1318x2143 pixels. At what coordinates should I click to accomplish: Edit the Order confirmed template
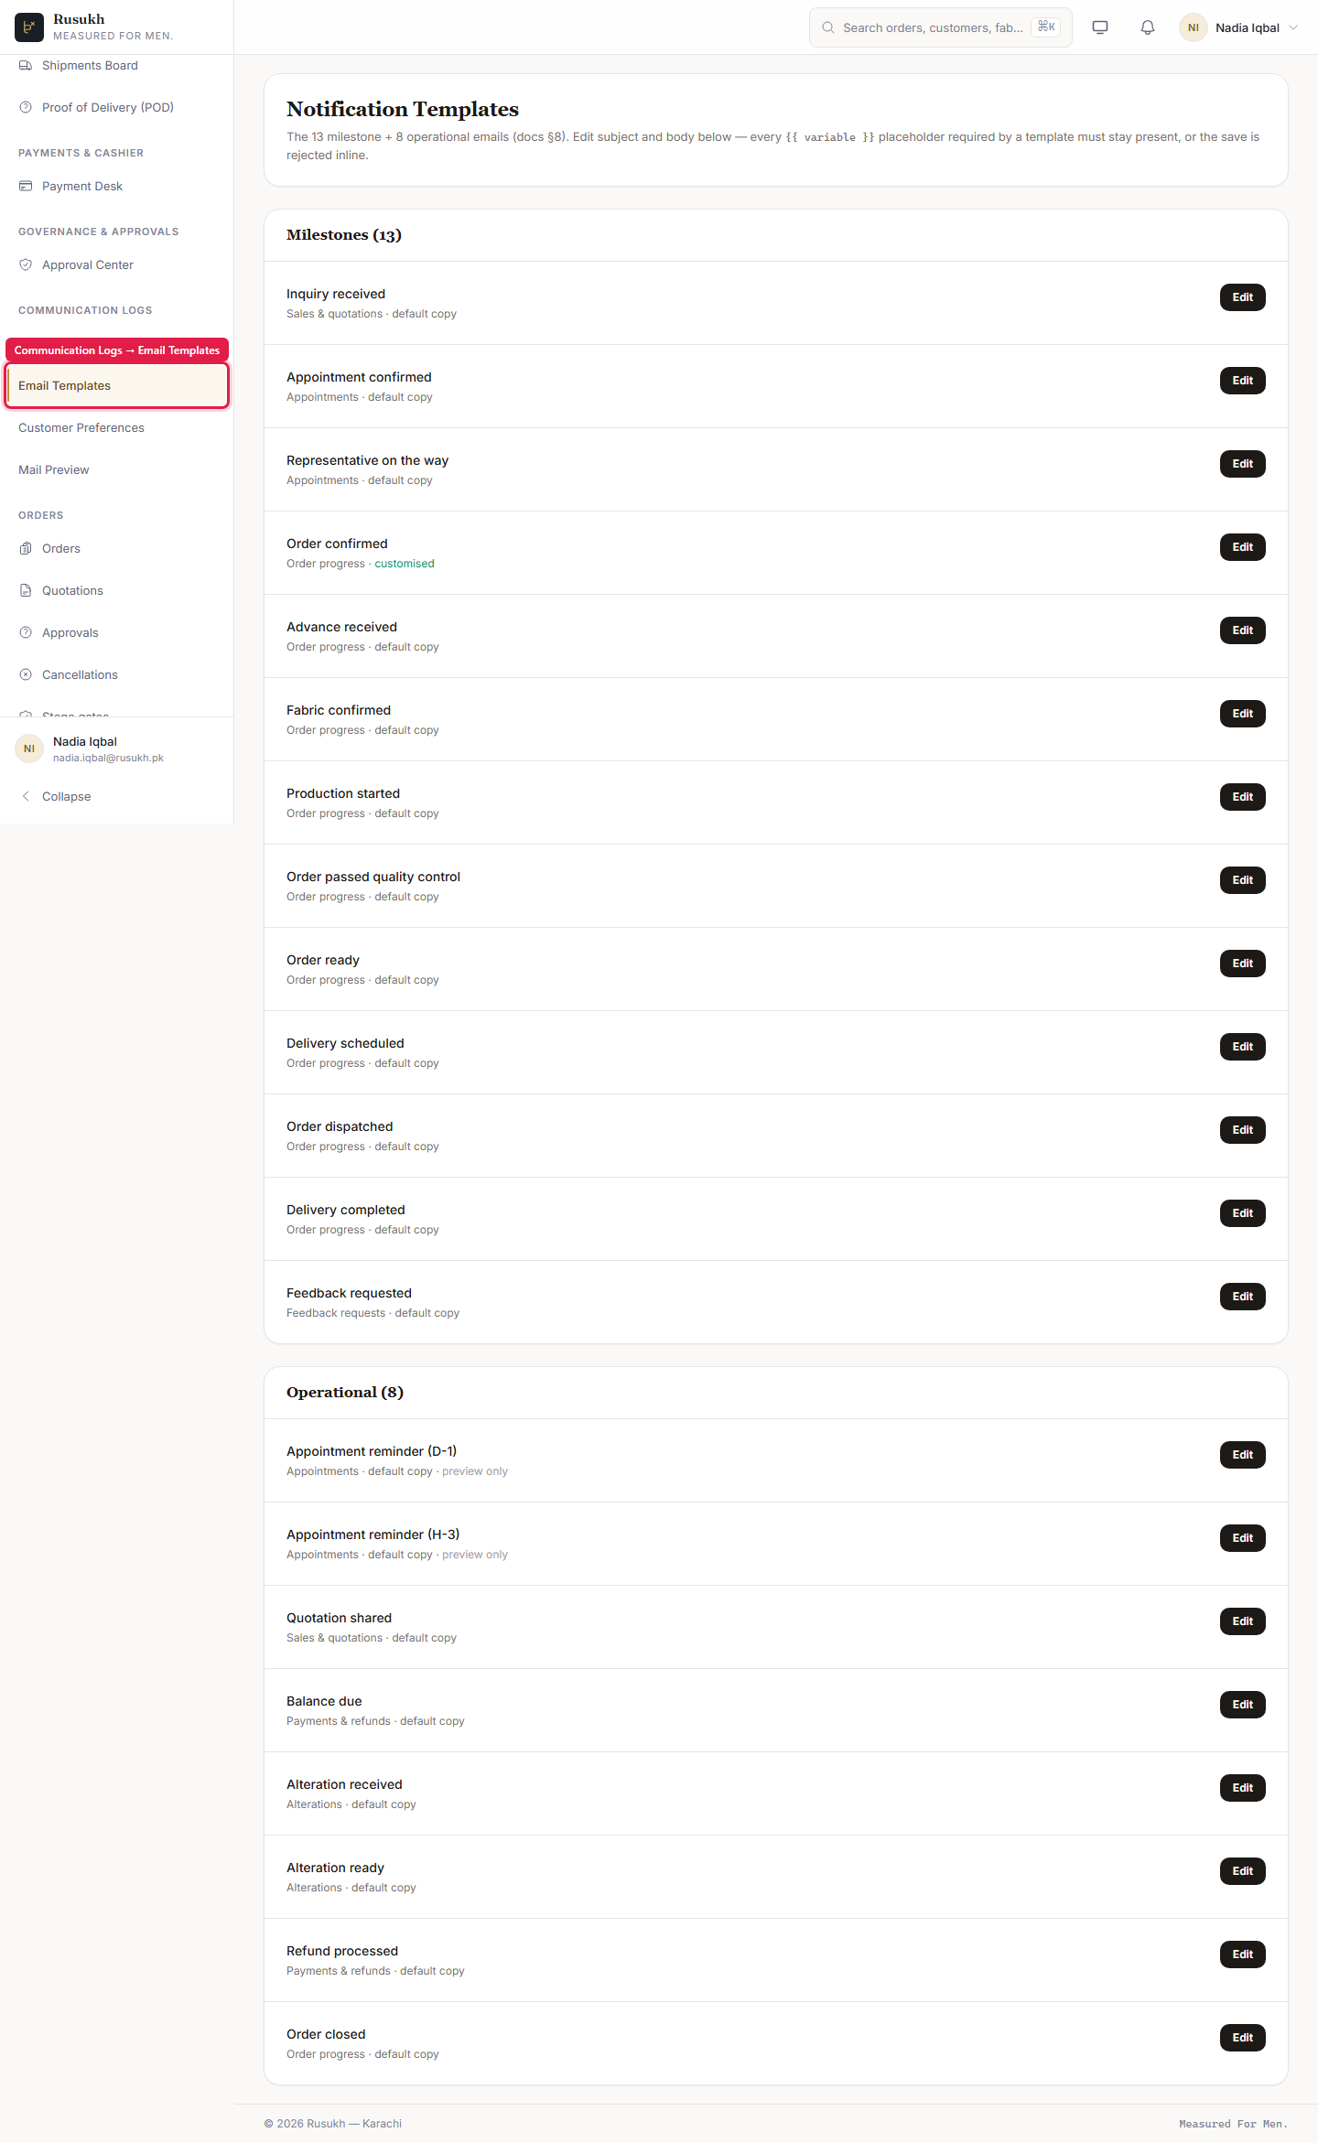tap(1242, 547)
